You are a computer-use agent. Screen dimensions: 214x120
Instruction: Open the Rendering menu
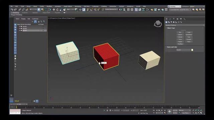pos(78,6)
